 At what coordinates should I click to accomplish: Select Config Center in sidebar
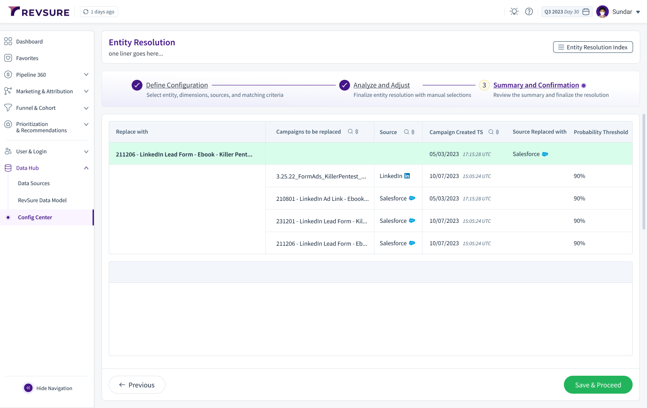pos(47,217)
